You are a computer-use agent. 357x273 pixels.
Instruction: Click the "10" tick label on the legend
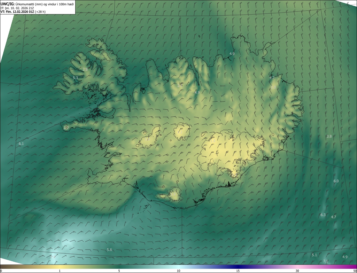tap(178, 271)
